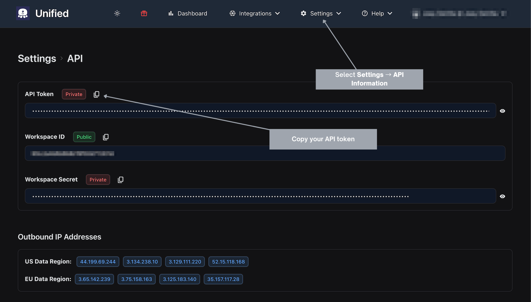
Task: Click the Integrations icon in navbar
Action: point(232,13)
